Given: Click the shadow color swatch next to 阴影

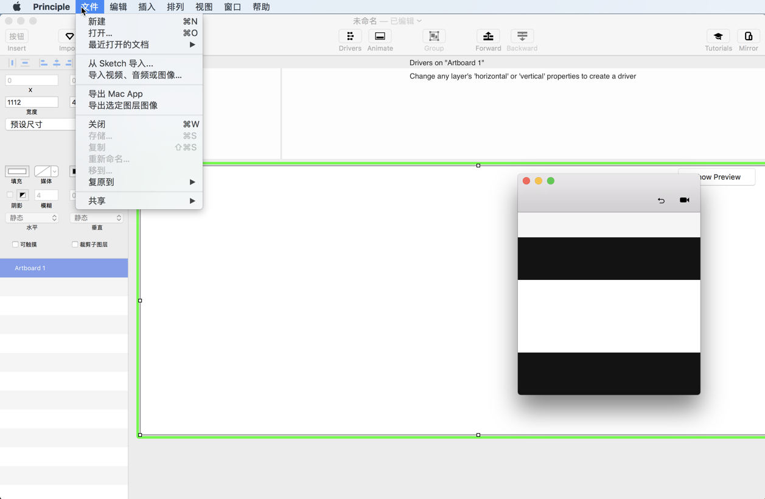Looking at the screenshot, I should coord(23,195).
